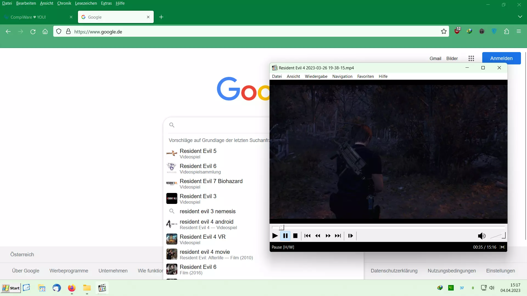527x296 pixels.
Task: Open media player Hilfe menu
Action: coord(383,76)
